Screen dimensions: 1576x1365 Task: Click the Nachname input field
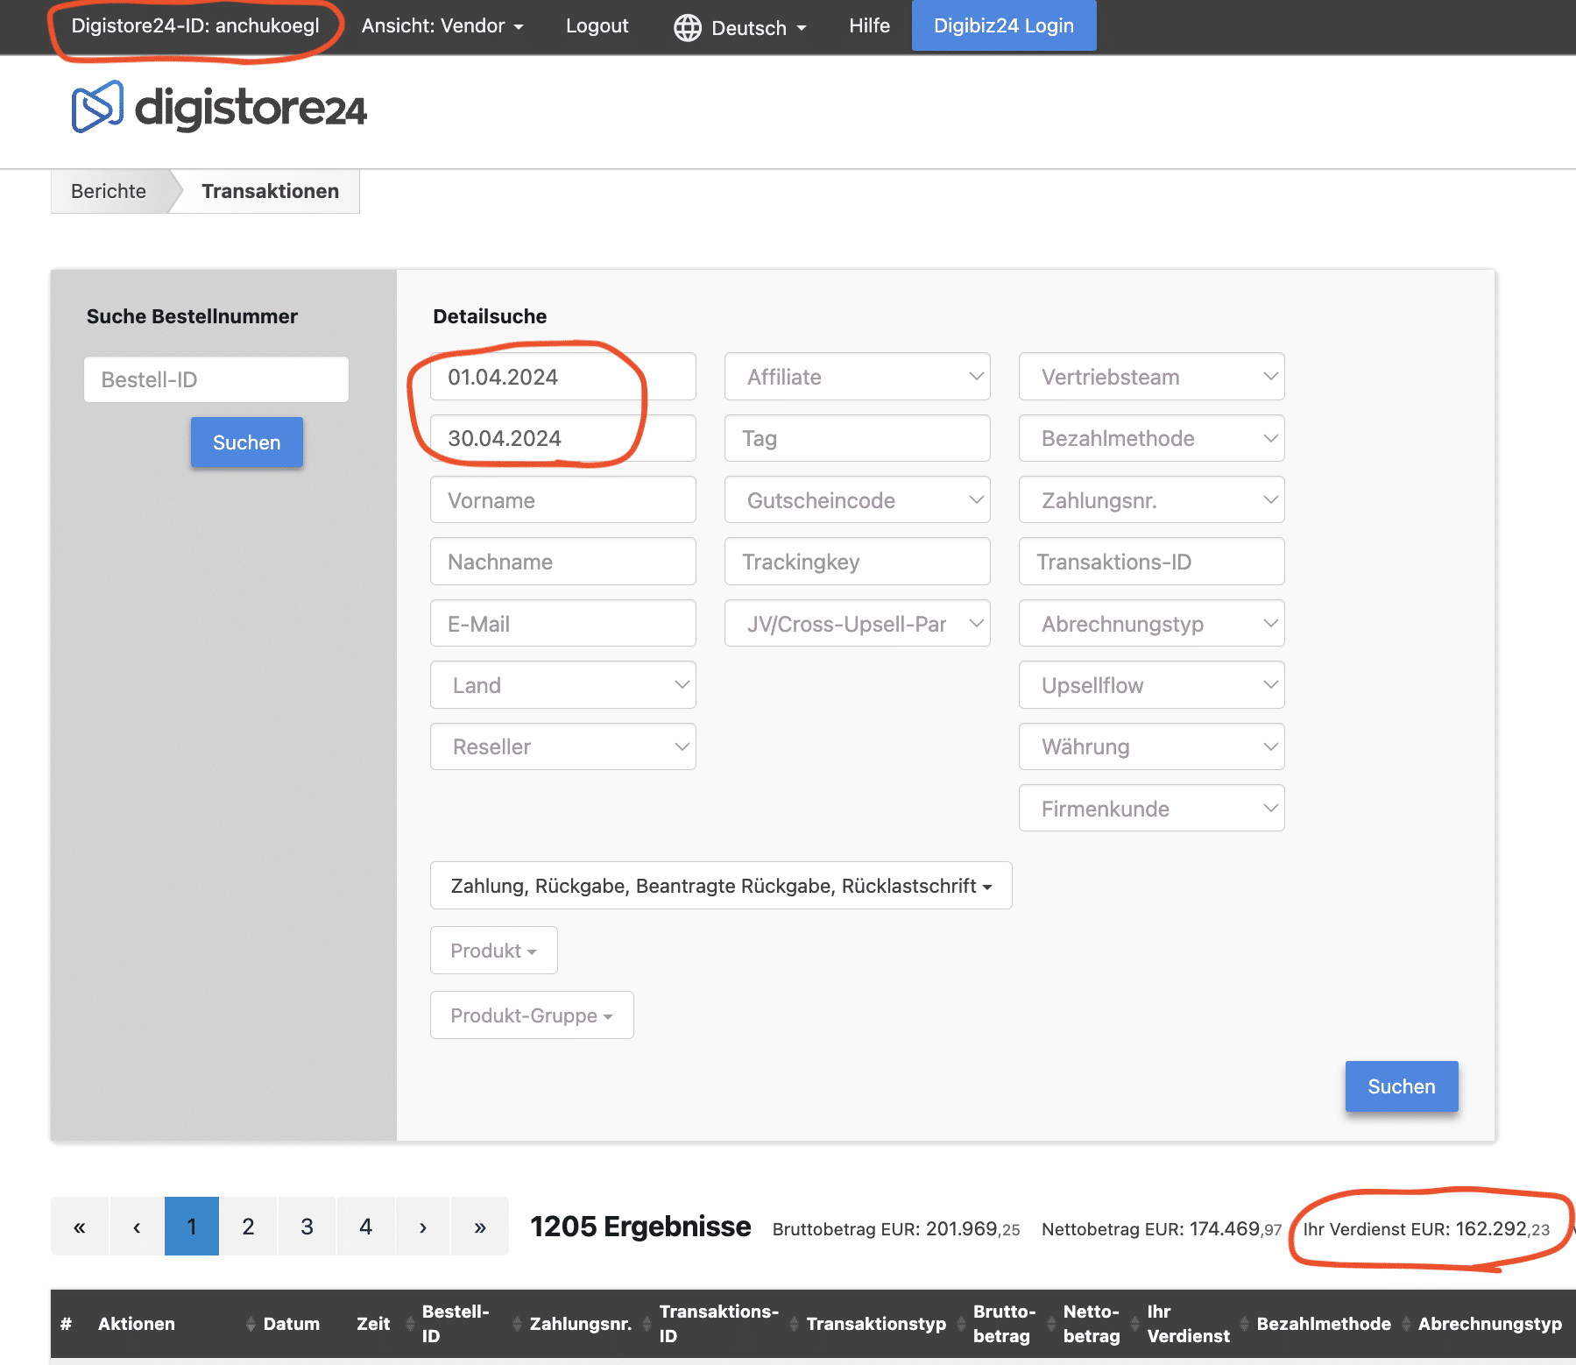(x=563, y=562)
